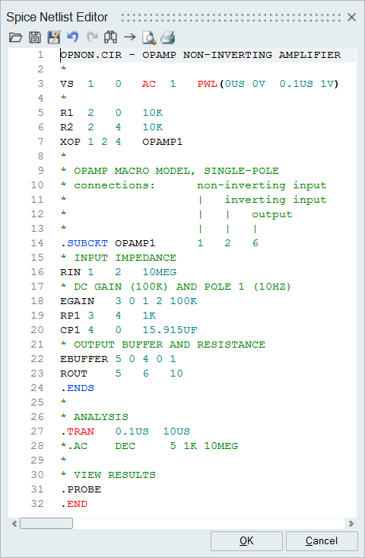Click the scrollbar left arrow
This screenshot has height=558, width=365.
(14, 524)
